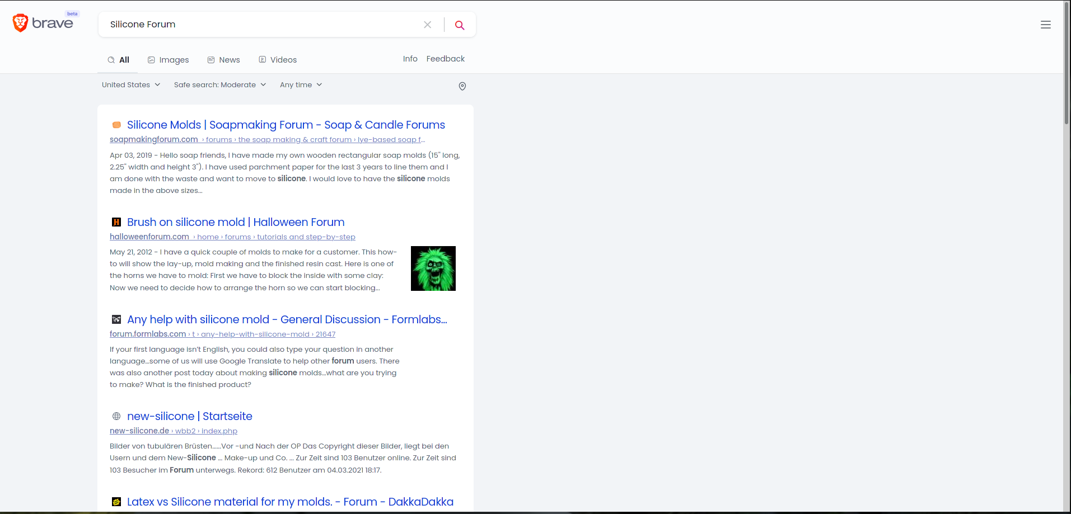
Task: Click the Brave lion logo
Action: (x=20, y=23)
